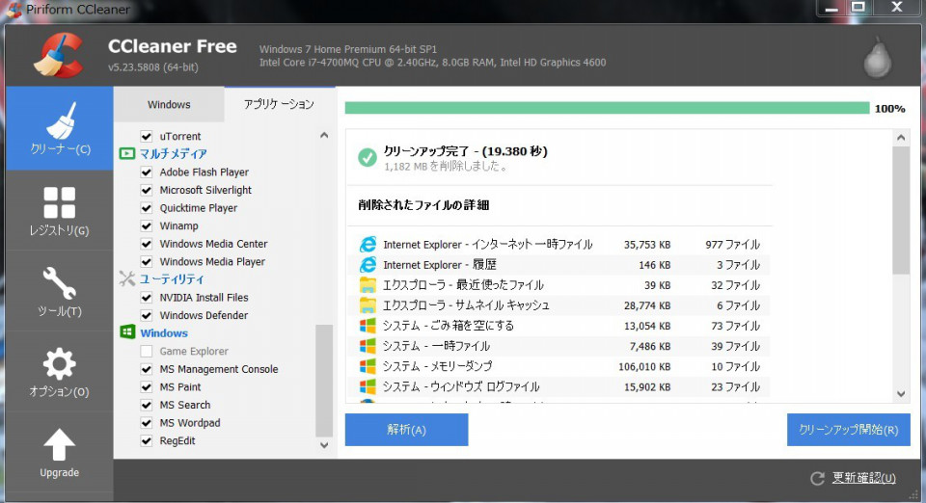Image resolution: width=926 pixels, height=503 pixels.
Task: Toggle MS Paint checkbox
Action: 147,386
